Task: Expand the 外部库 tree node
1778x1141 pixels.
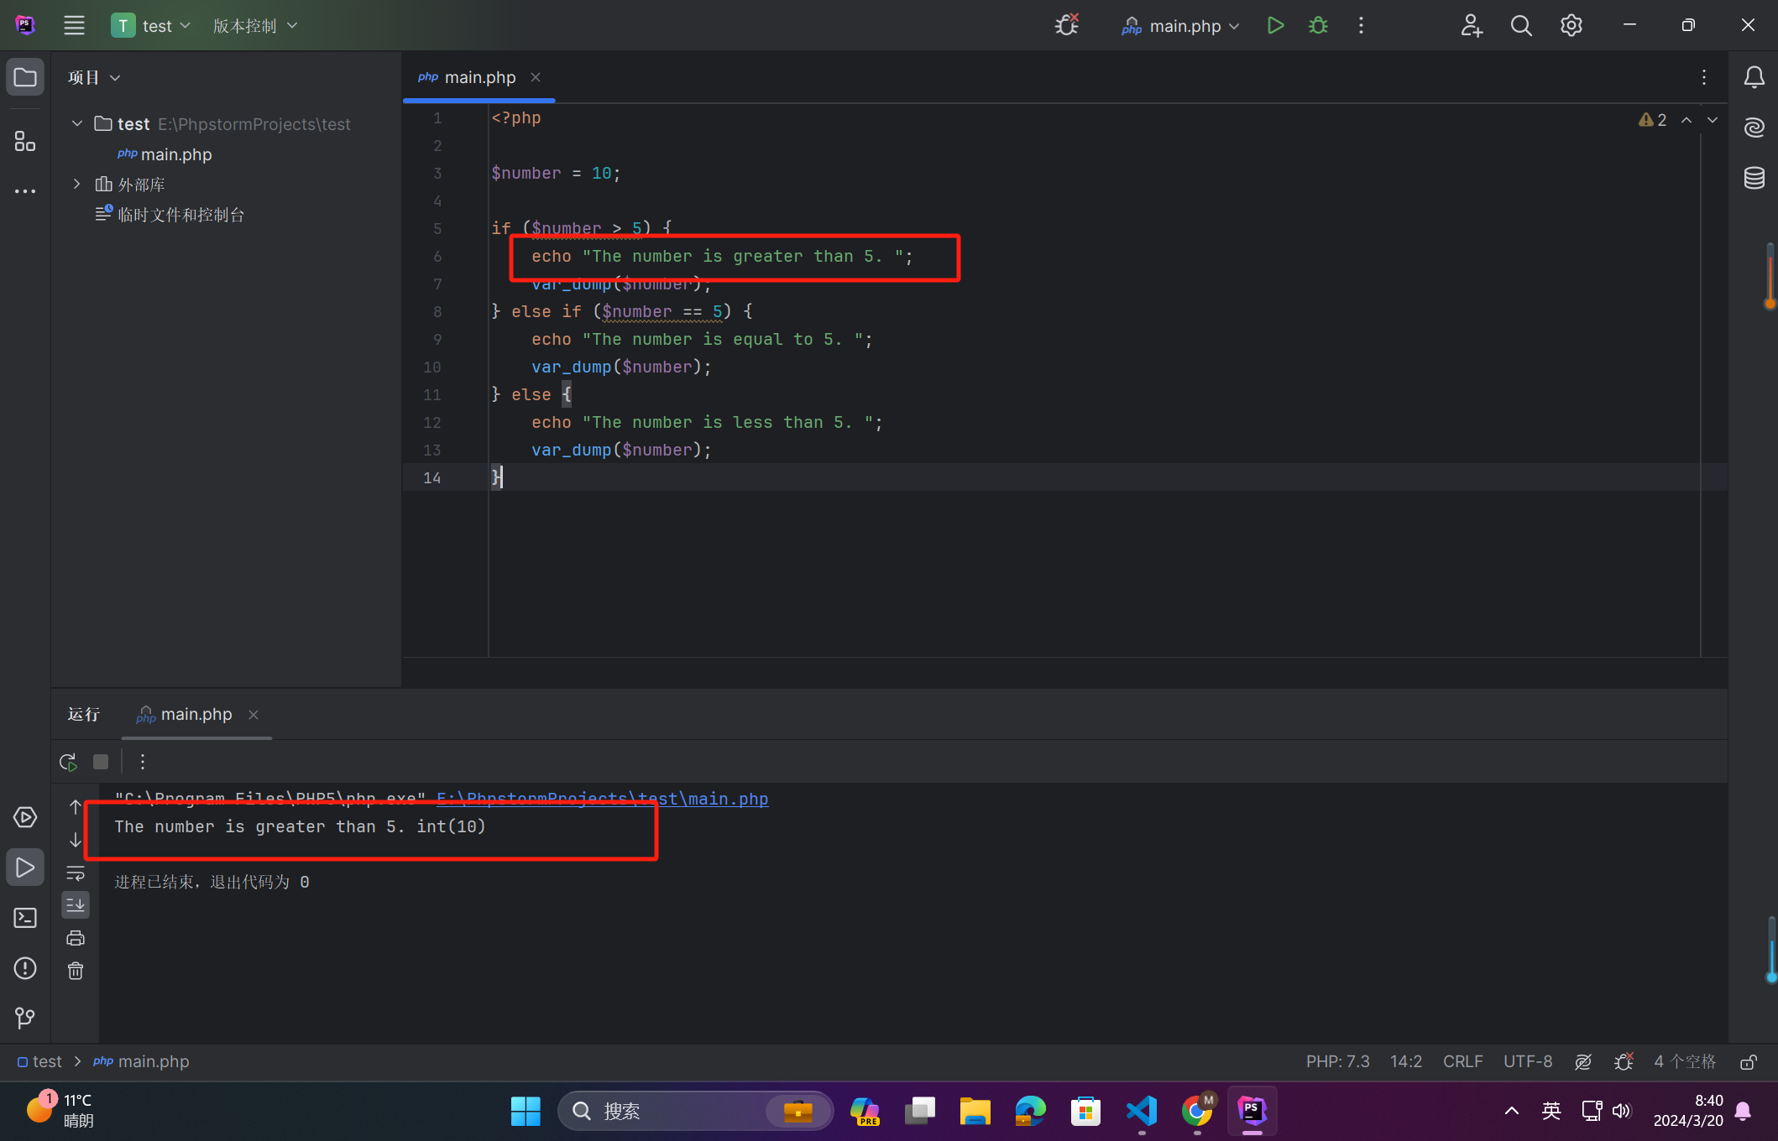Action: tap(77, 184)
